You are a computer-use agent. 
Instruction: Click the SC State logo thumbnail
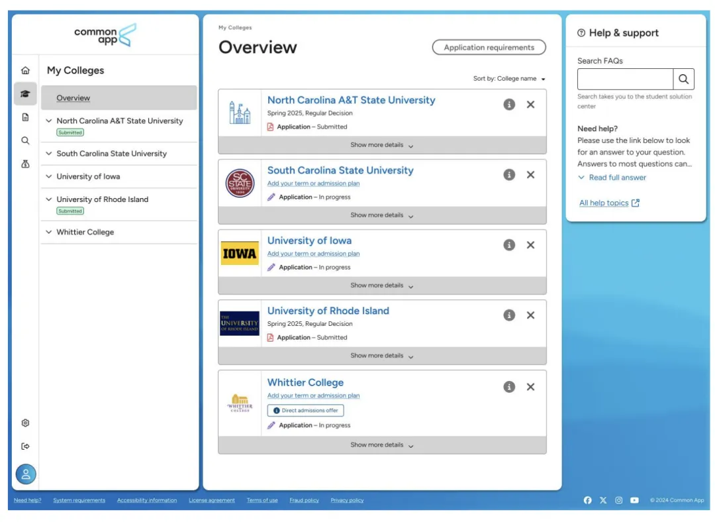pos(240,183)
